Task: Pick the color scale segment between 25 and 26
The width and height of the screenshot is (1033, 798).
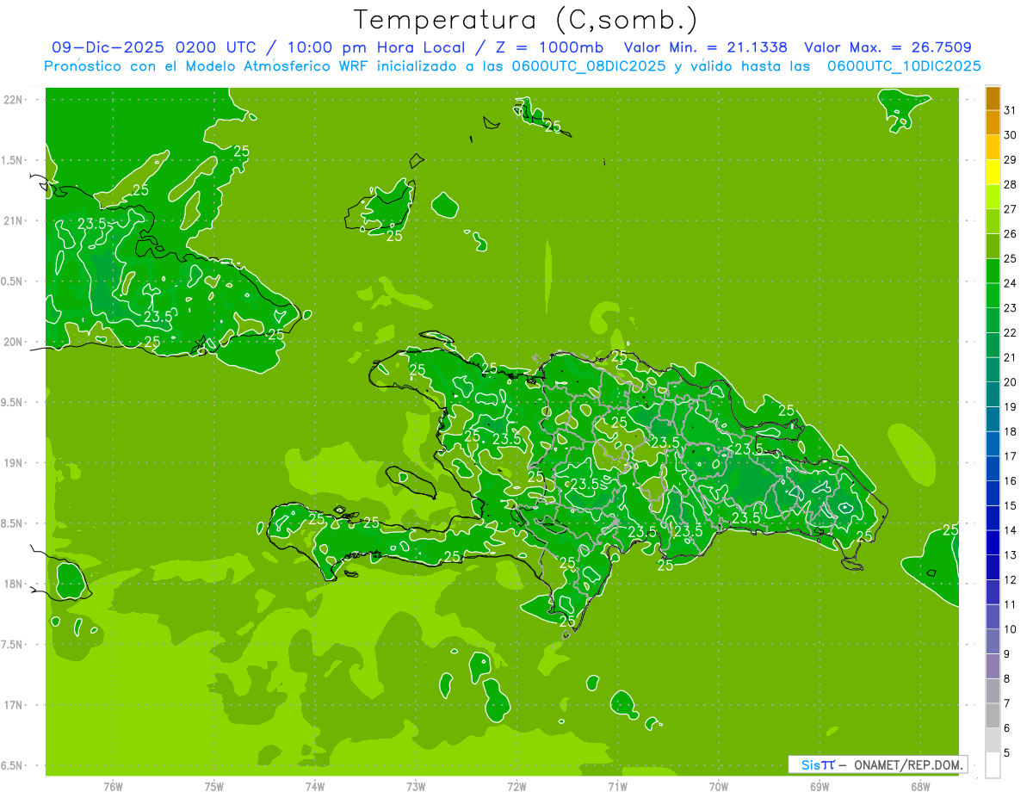Action: pyautogui.click(x=993, y=246)
